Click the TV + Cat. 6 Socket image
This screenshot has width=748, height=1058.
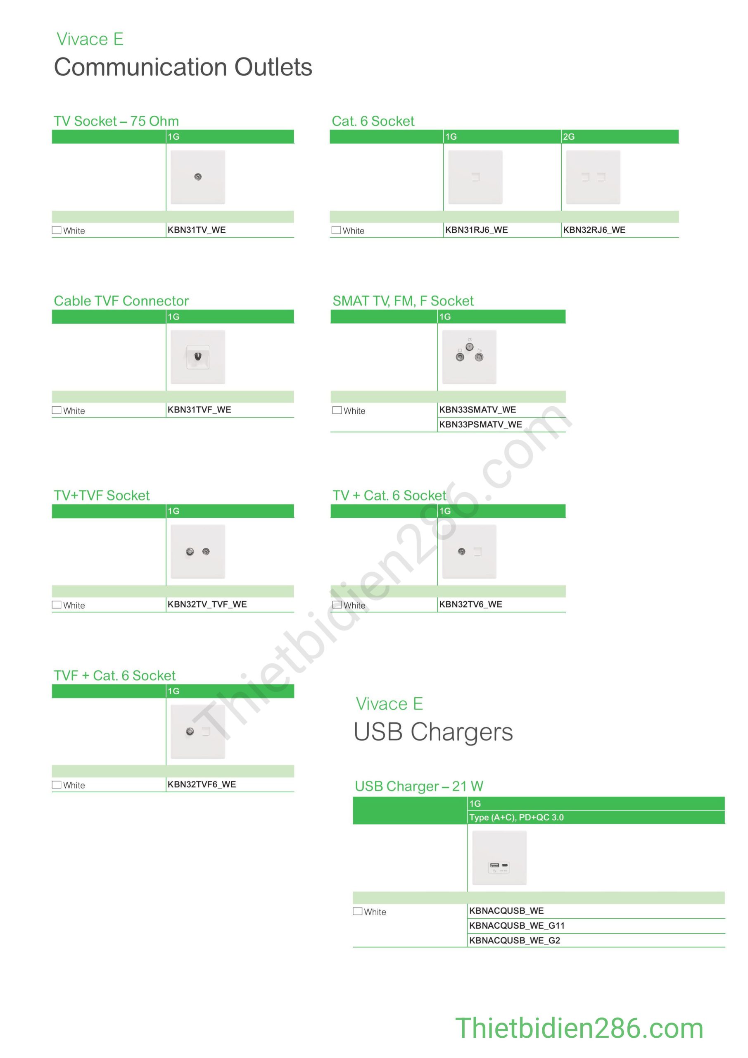[x=469, y=551]
